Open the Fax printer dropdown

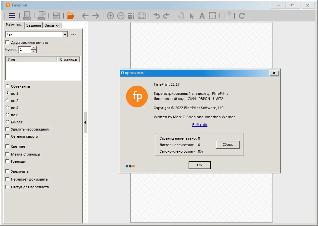coord(65,34)
